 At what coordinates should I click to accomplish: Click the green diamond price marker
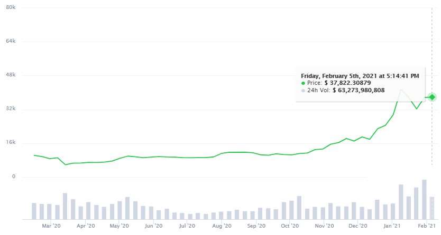[x=432, y=97]
